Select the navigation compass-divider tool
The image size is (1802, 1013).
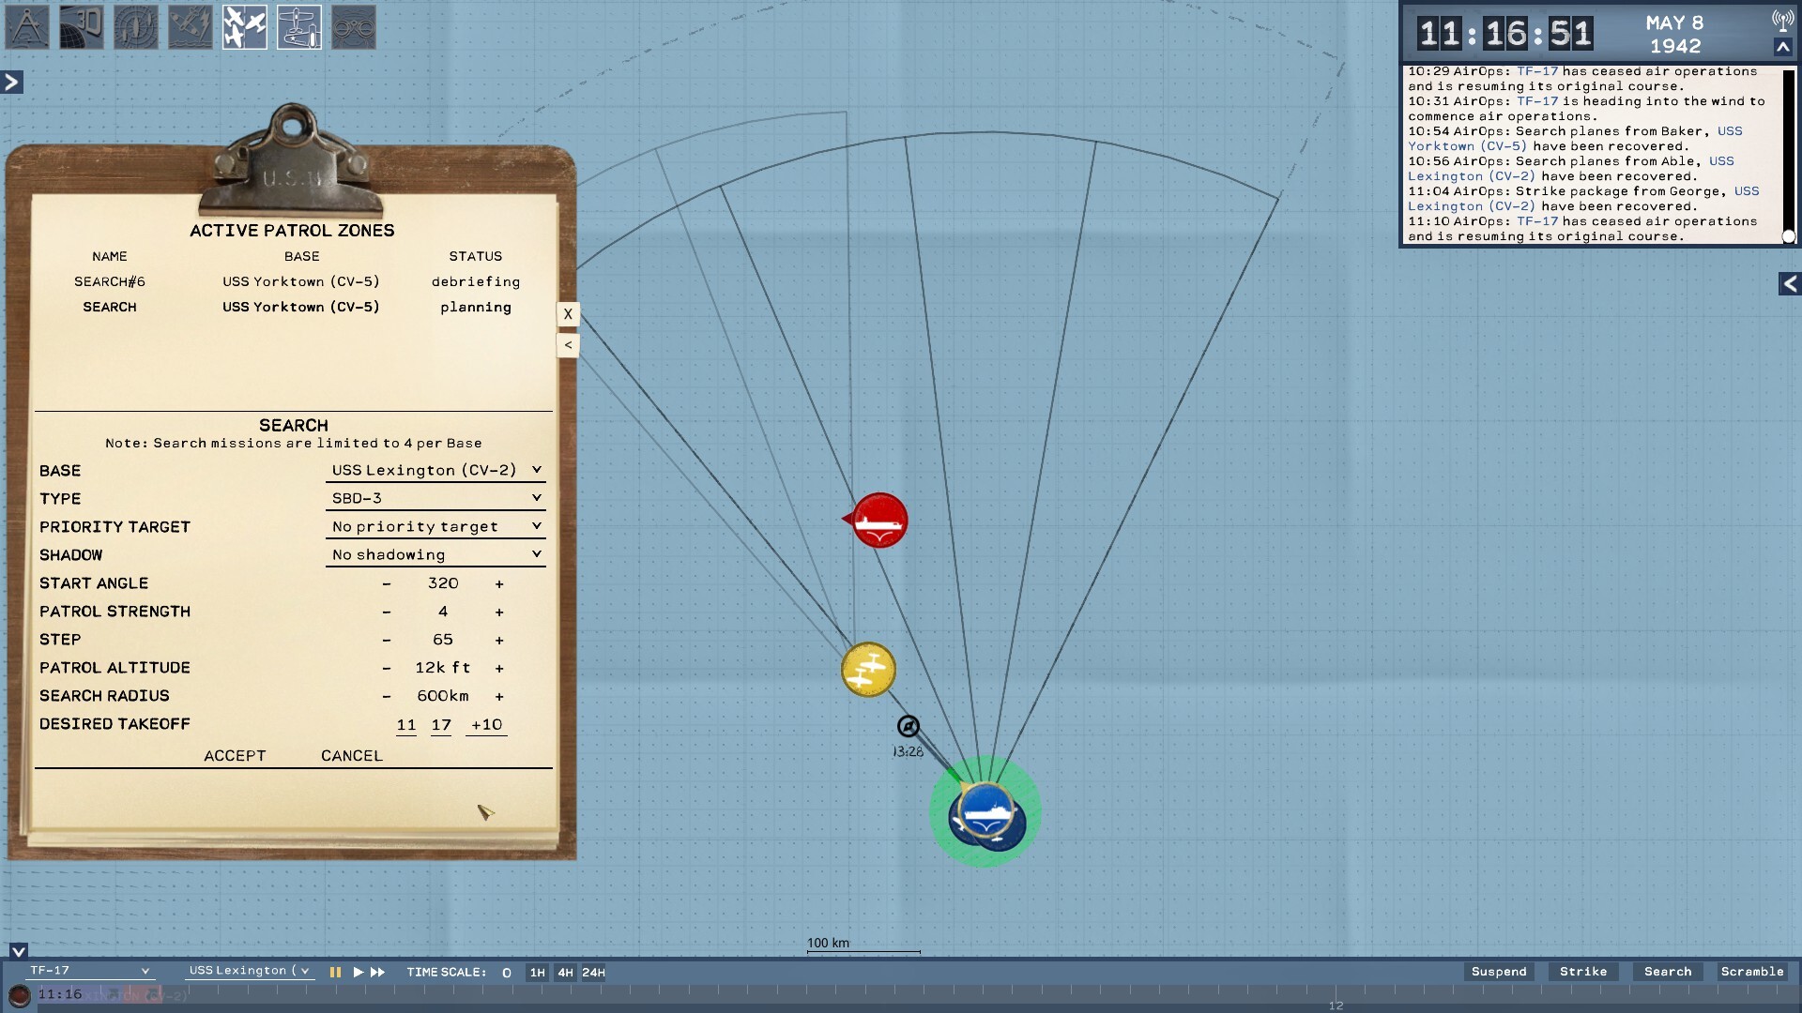[x=27, y=27]
